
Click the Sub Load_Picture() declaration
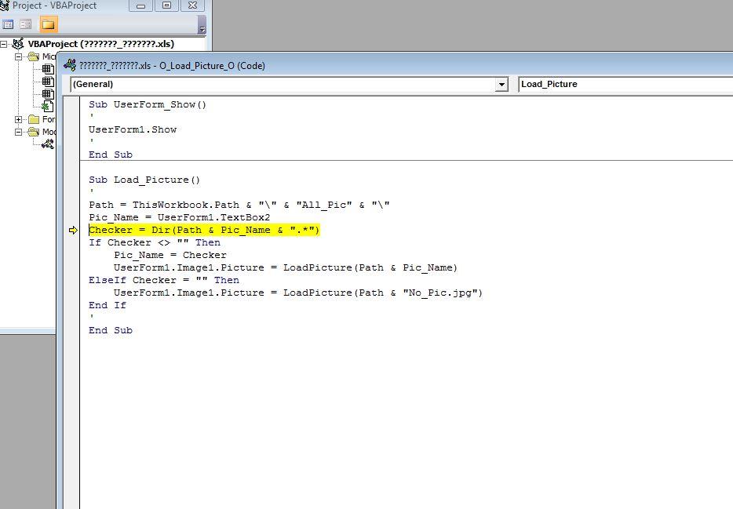click(x=144, y=180)
